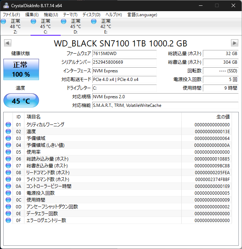The height and width of the screenshot is (249, 242).
Task: Open the ディスク(D) menu
Action: click(x=92, y=15)
